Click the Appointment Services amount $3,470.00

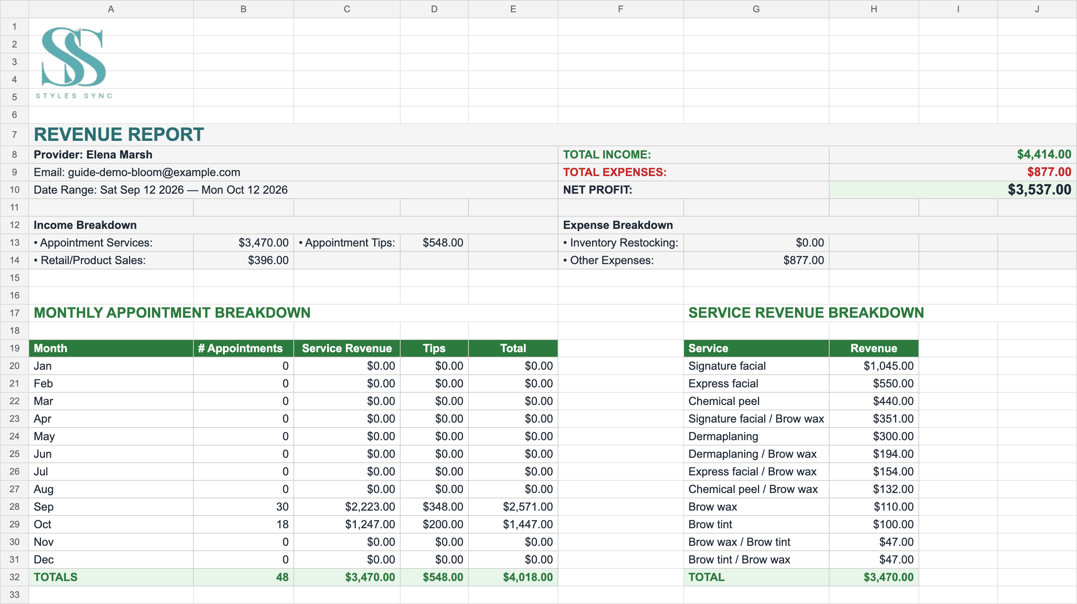(243, 243)
